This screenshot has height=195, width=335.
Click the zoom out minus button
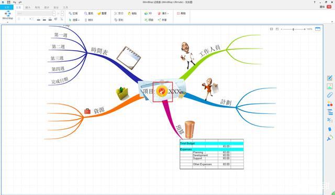[282, 29]
